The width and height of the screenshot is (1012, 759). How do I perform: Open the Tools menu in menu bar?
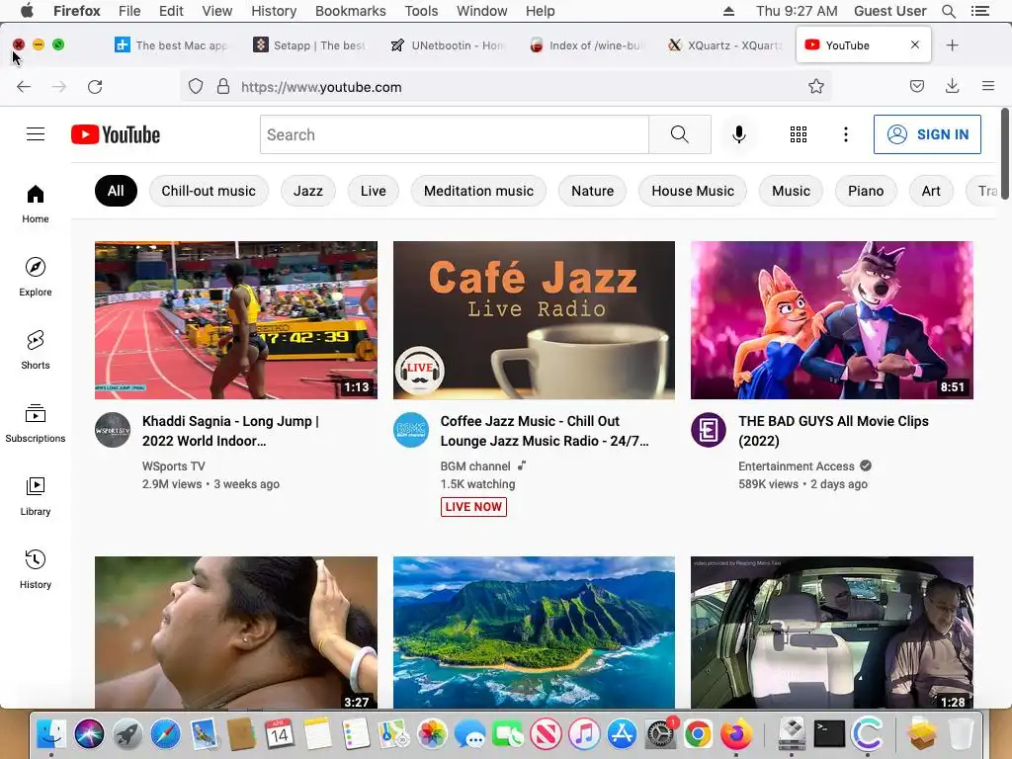point(421,11)
